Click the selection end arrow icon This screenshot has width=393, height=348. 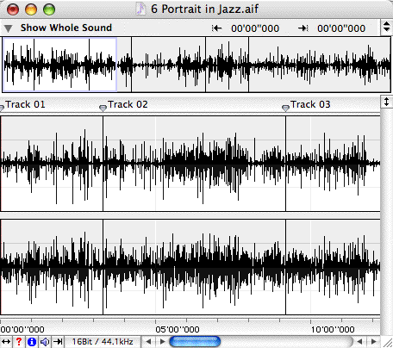coord(303,28)
